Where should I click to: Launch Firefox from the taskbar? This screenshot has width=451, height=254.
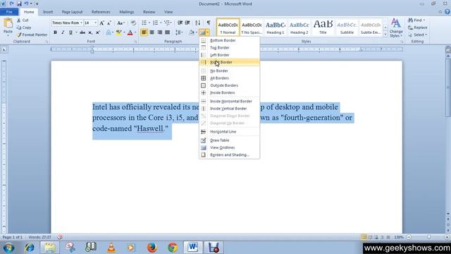tap(152, 248)
